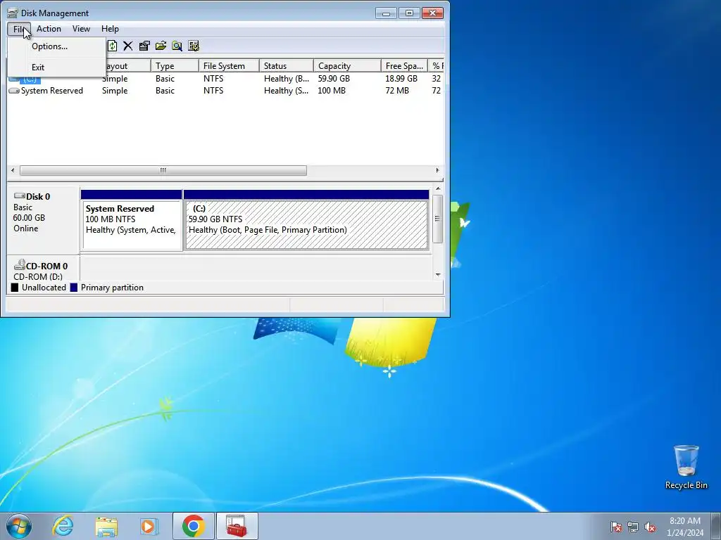Click the Disk Management title bar icon
Screen dimensions: 721x540
tap(13, 13)
